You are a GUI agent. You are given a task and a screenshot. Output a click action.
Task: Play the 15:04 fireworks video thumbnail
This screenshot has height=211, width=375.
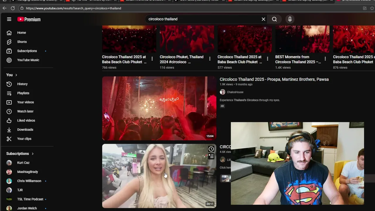point(159,108)
